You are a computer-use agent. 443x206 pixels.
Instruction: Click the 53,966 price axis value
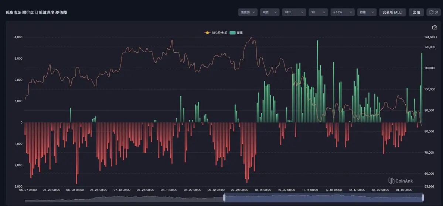(429, 186)
